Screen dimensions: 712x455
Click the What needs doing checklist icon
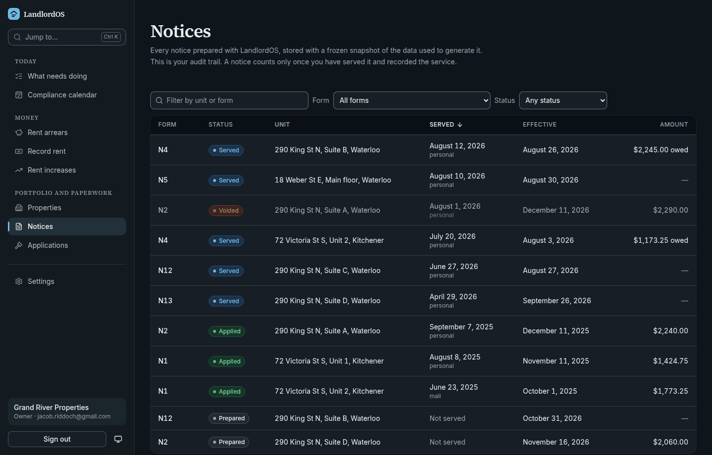pyautogui.click(x=19, y=76)
